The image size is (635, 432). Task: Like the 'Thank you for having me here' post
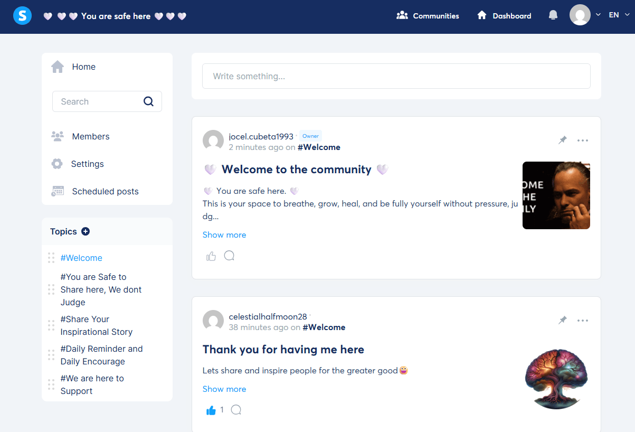[x=211, y=410]
